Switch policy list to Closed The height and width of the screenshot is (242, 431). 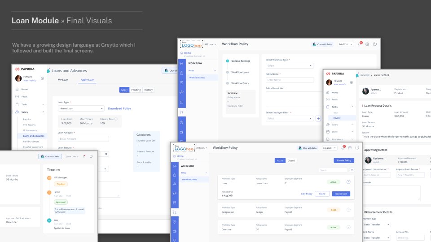tap(291, 160)
